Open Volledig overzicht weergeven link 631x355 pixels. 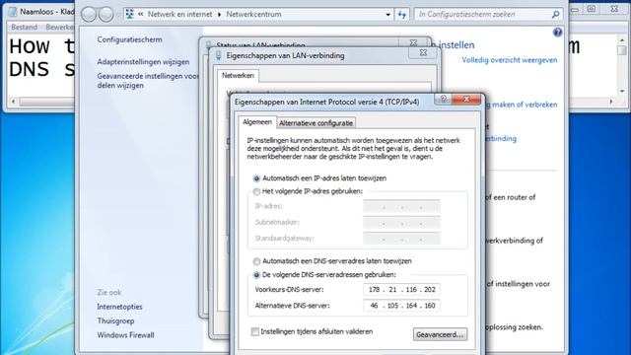510,60
